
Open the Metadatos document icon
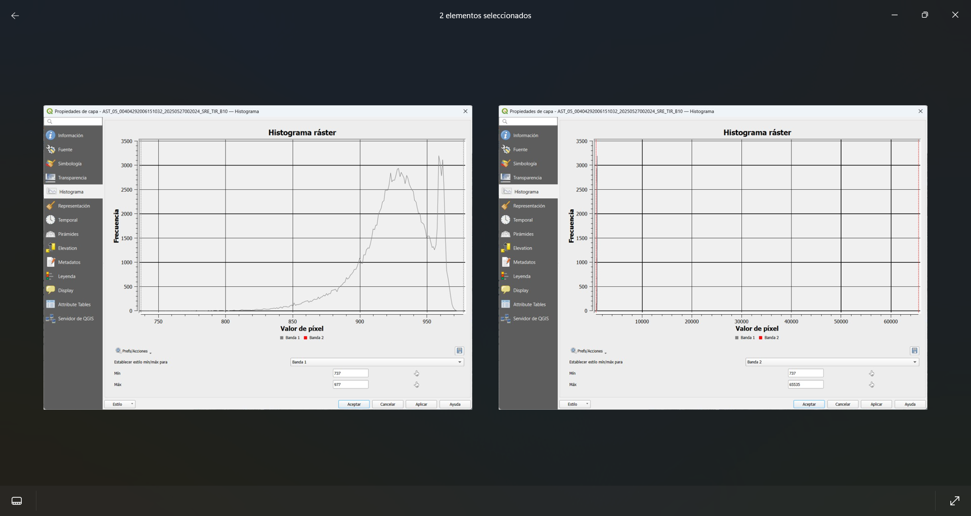[x=50, y=262]
